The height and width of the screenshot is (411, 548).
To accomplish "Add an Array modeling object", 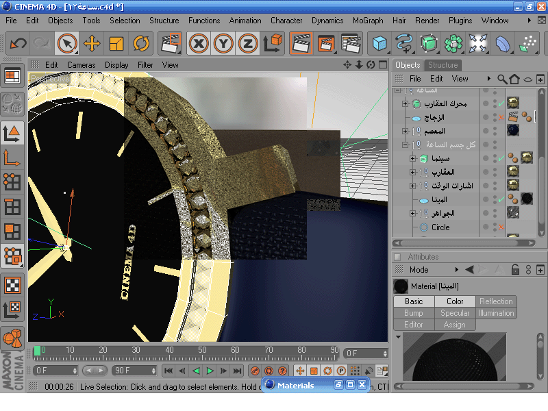I will click(x=453, y=44).
